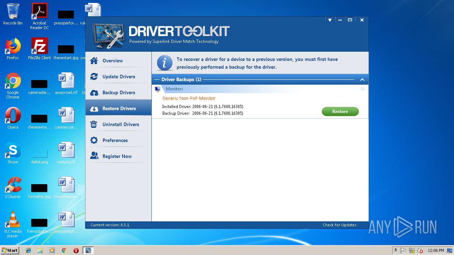The width and height of the screenshot is (454, 255).
Task: Open pressperfor file on desktop
Action: 66,17
